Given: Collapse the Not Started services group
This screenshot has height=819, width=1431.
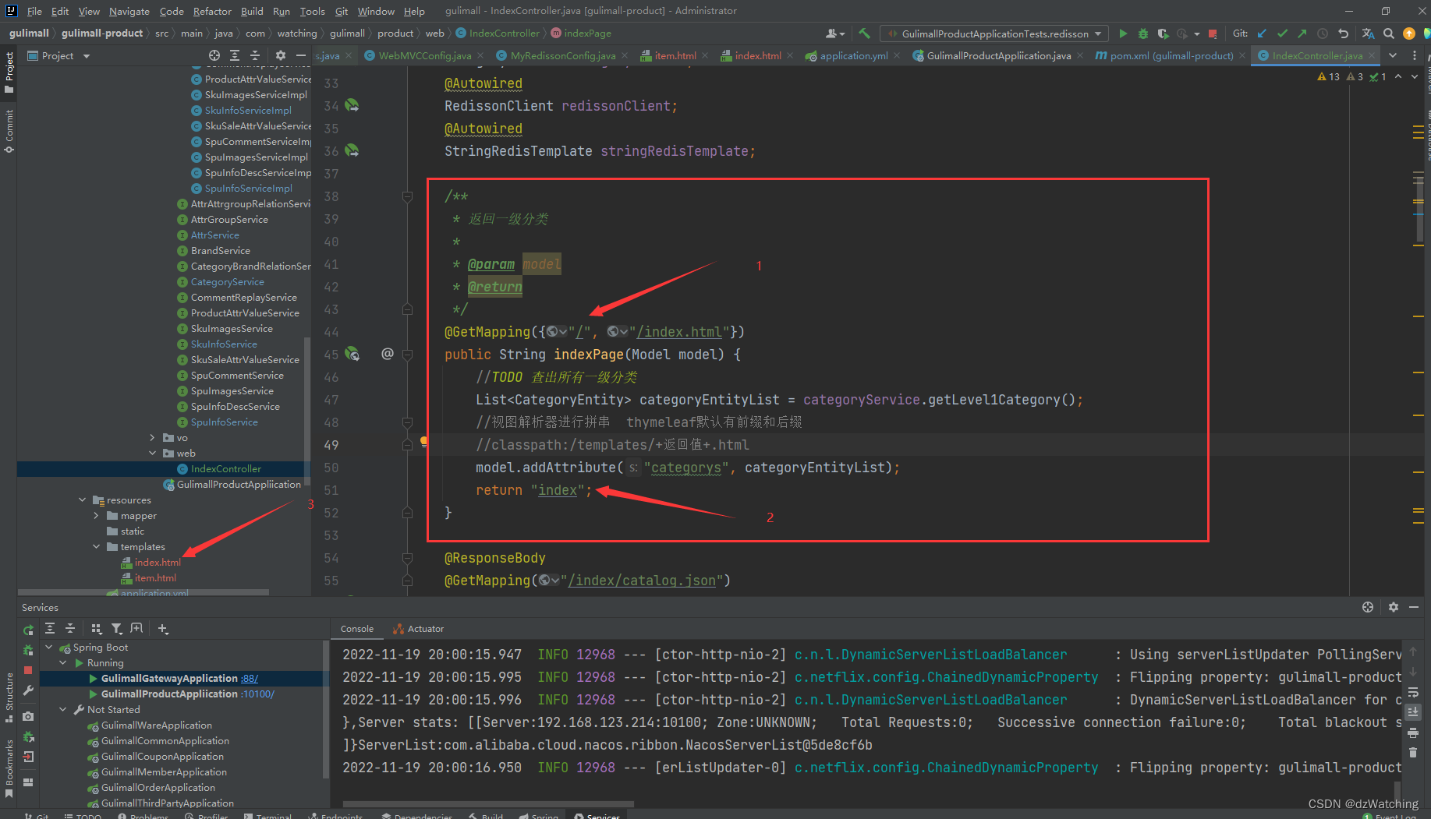Looking at the screenshot, I should 63,710.
